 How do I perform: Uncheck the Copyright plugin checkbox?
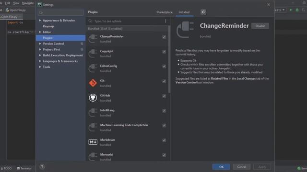(164, 52)
